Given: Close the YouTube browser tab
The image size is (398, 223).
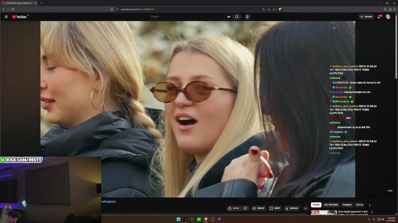Looking at the screenshot, I should click(35, 3).
